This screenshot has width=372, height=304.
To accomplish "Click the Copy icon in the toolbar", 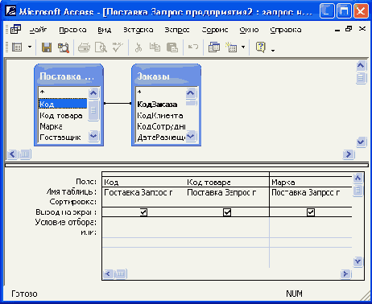I will [x=155, y=47].
